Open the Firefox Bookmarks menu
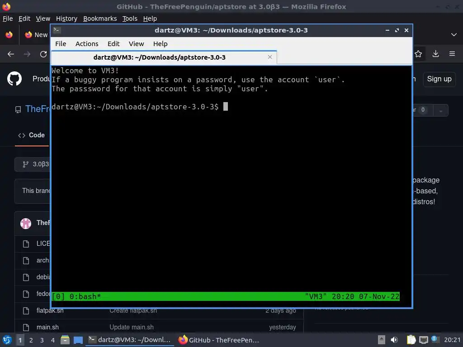Screen dimensions: 463x347 click(100, 19)
